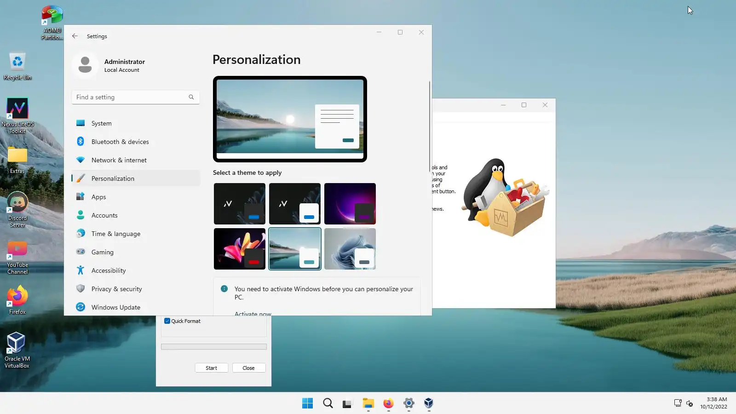Viewport: 736px width, 414px height.
Task: Open the AOMEI Partition desktop shortcut
Action: [x=52, y=23]
